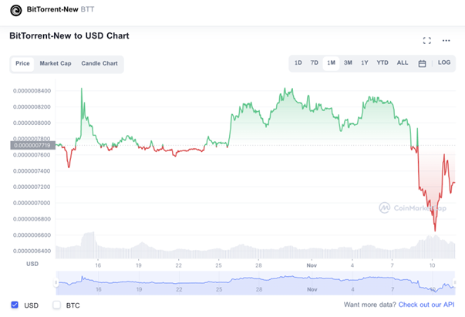
Task: Select the 3M time range
Action: [348, 63]
